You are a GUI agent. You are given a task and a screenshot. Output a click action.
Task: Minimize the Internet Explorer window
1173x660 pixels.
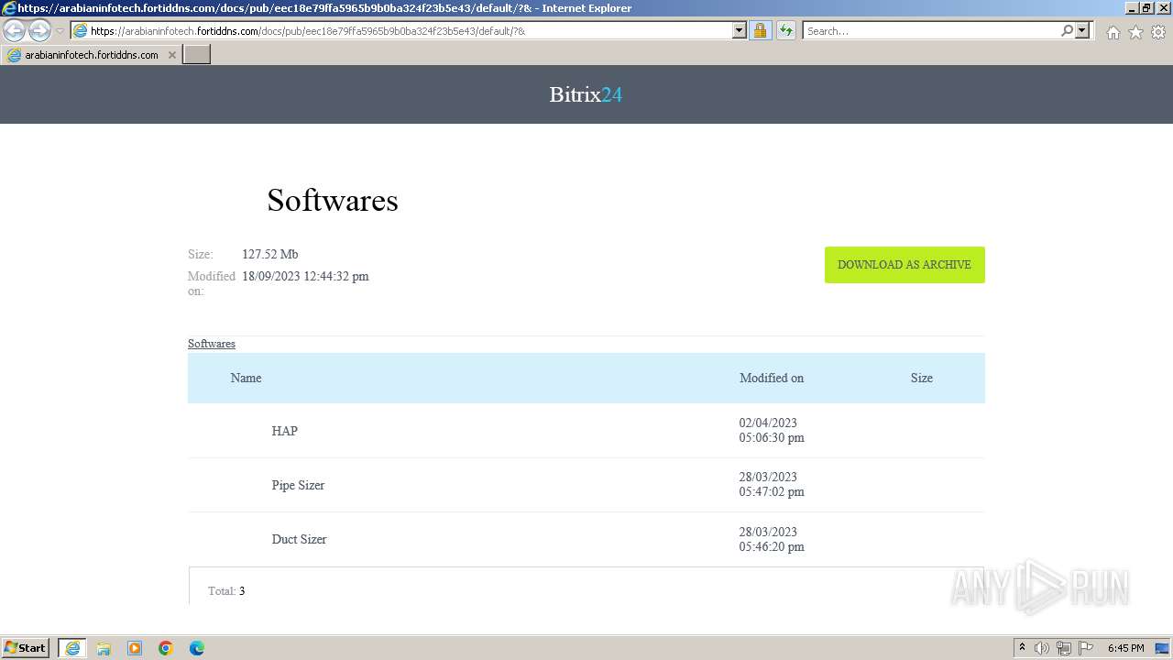click(1132, 8)
